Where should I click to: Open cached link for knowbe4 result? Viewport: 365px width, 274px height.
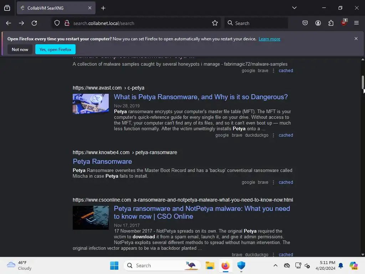pyautogui.click(x=286, y=182)
